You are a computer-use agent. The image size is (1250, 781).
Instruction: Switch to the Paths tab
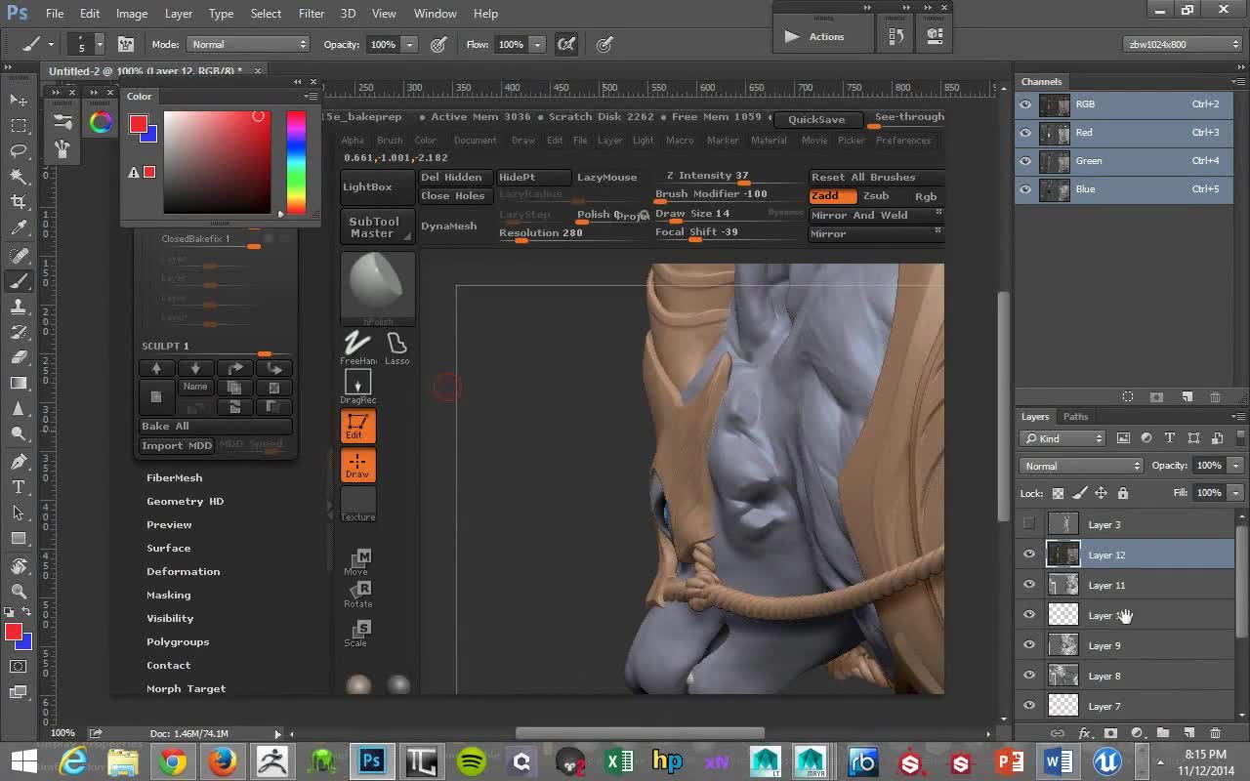click(x=1075, y=417)
